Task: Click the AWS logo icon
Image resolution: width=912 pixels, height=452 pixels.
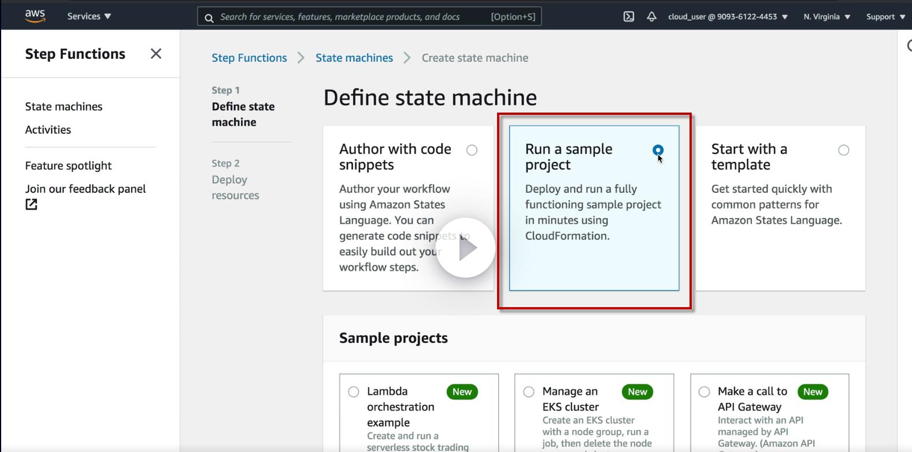Action: tap(35, 16)
